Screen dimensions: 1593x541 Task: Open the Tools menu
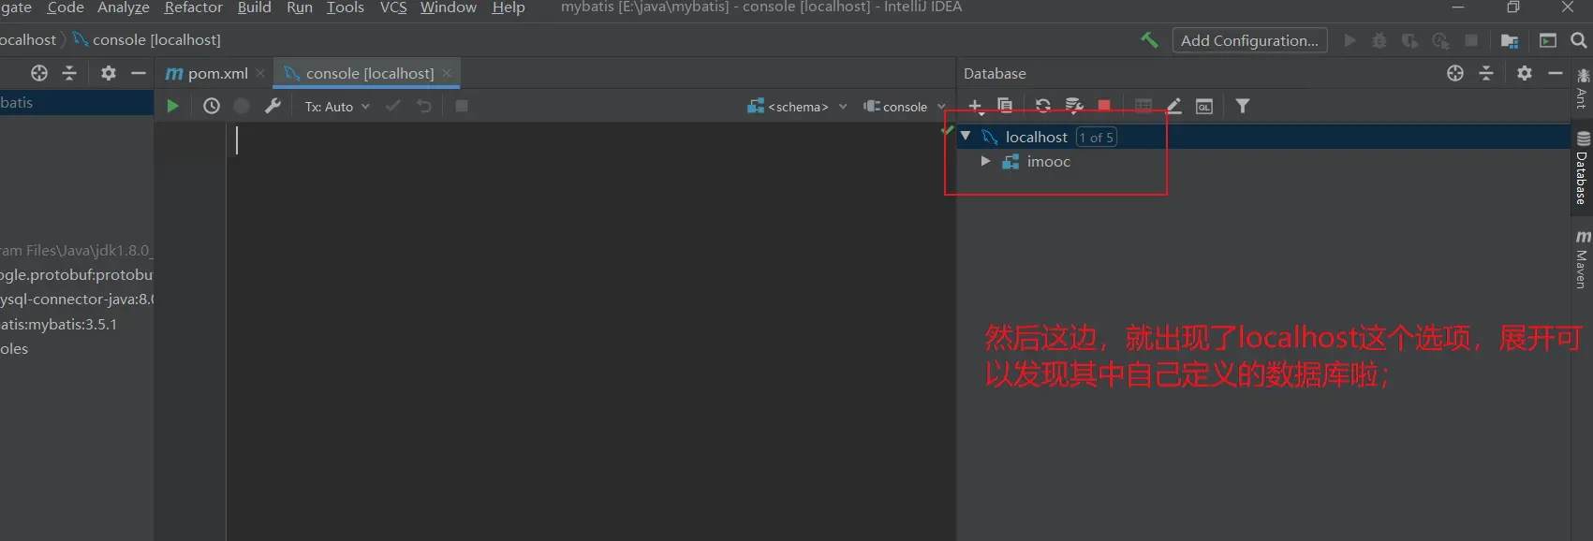pos(346,7)
